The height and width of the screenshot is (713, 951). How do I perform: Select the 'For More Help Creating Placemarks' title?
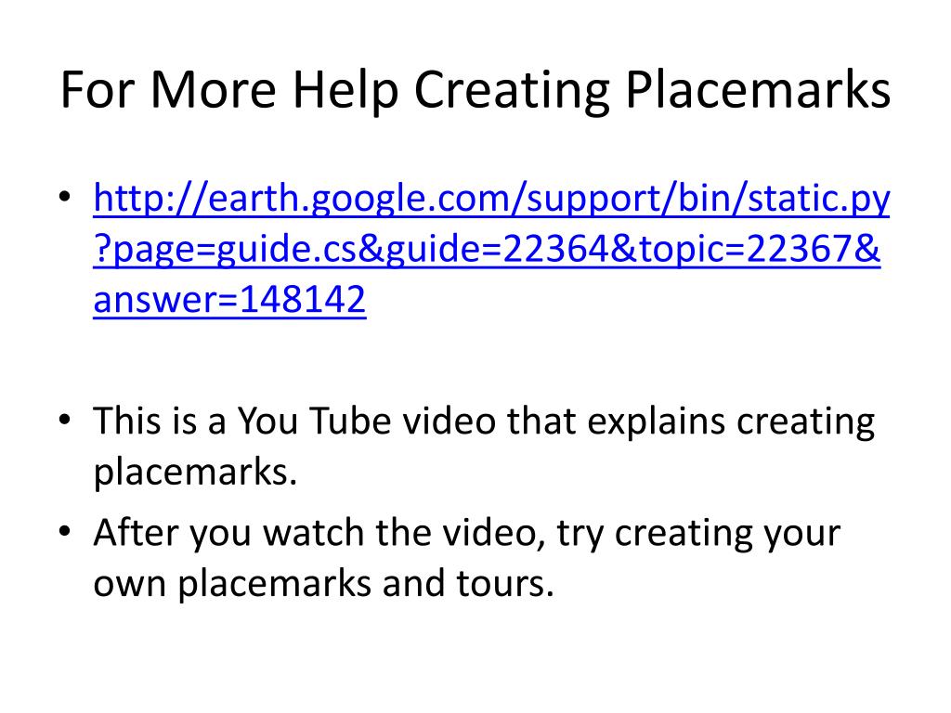pyautogui.click(x=475, y=90)
